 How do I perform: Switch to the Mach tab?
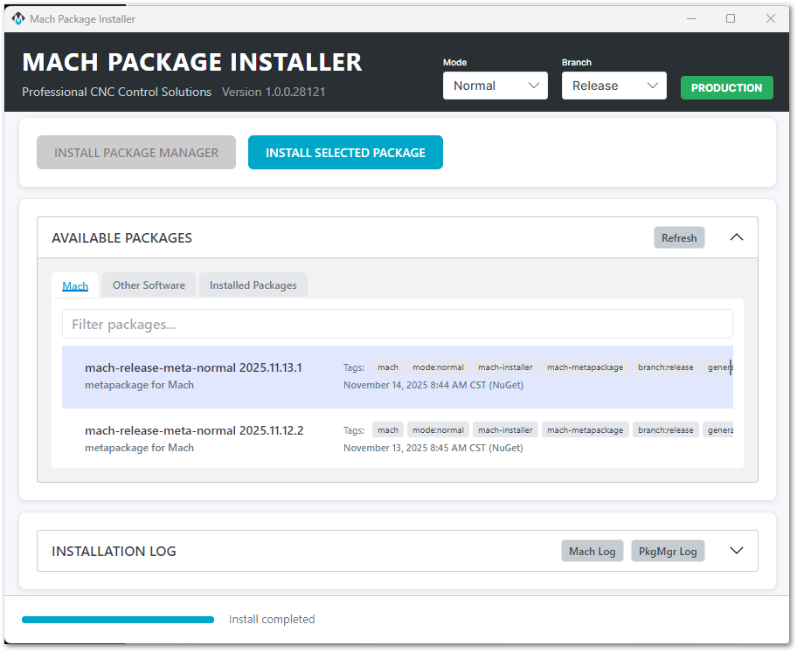pos(75,285)
